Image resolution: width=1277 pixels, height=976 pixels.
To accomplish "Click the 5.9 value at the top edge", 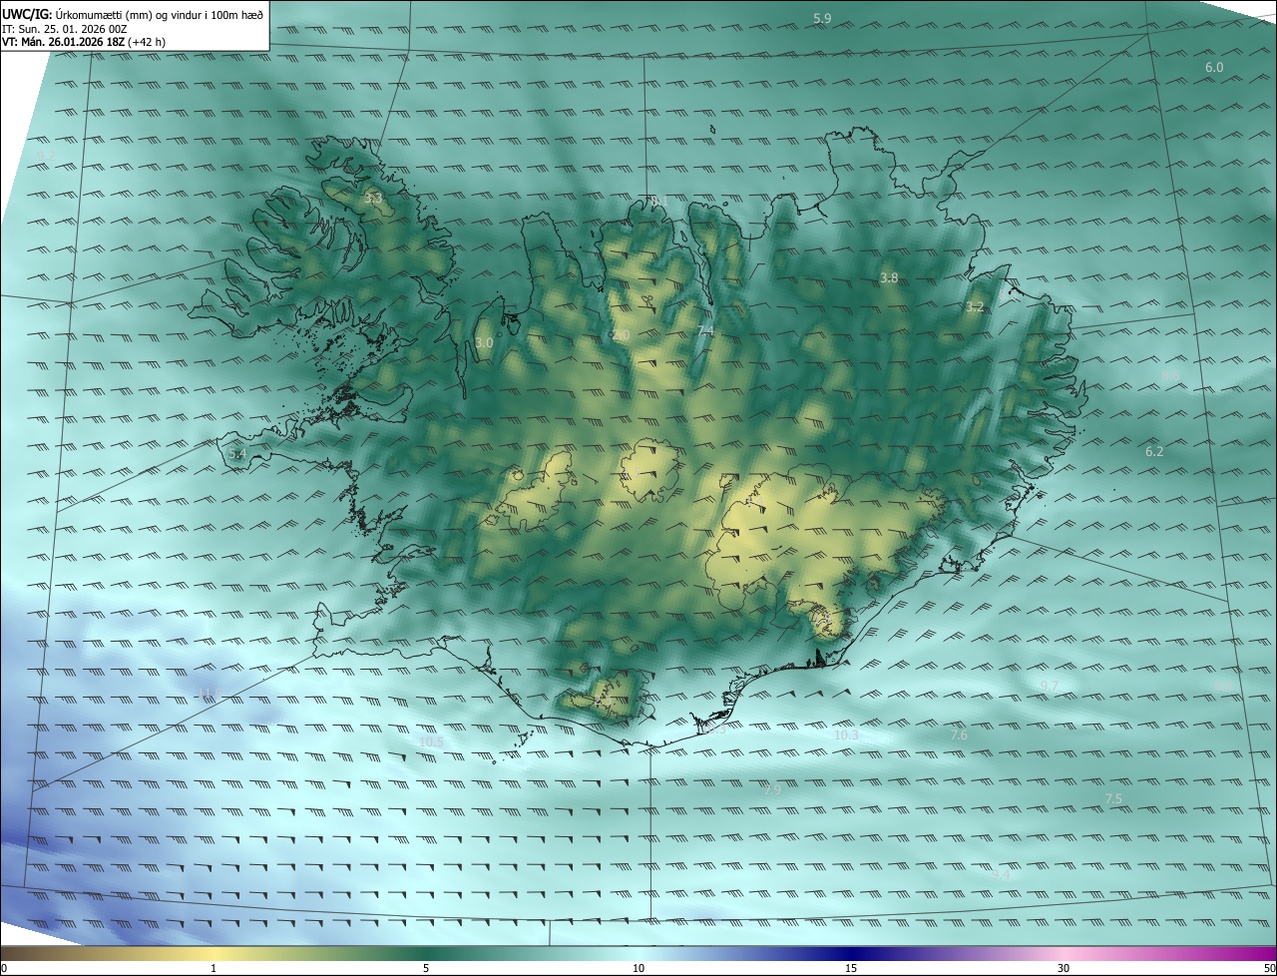I will (822, 19).
